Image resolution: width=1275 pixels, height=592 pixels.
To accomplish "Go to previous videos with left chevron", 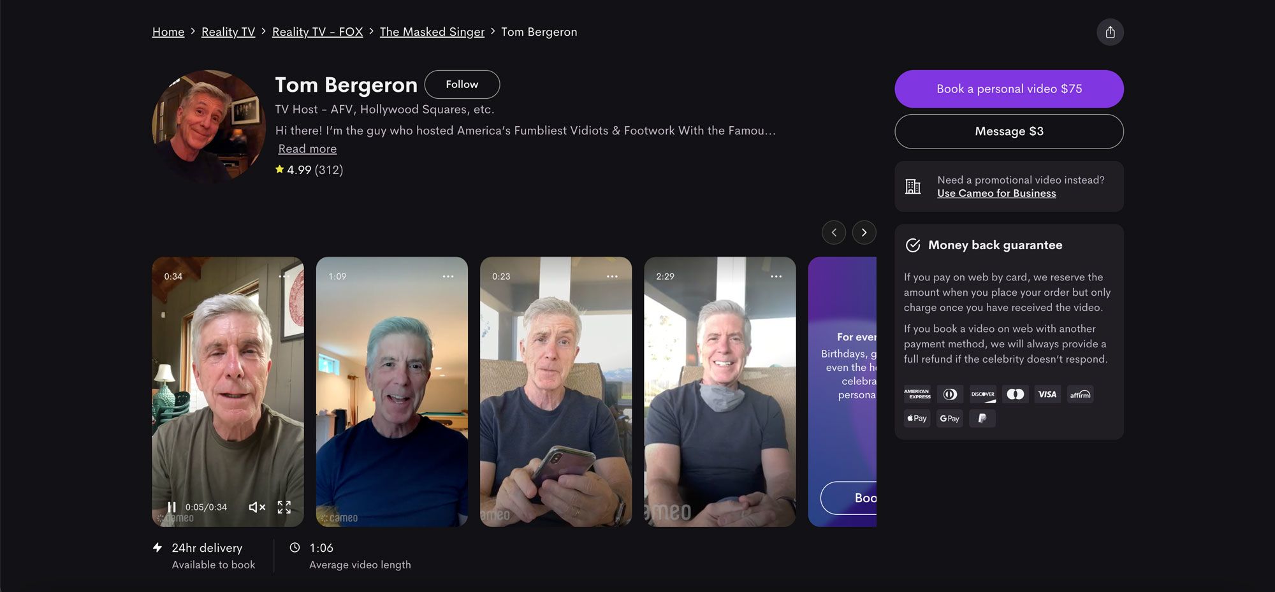I will click(x=834, y=233).
